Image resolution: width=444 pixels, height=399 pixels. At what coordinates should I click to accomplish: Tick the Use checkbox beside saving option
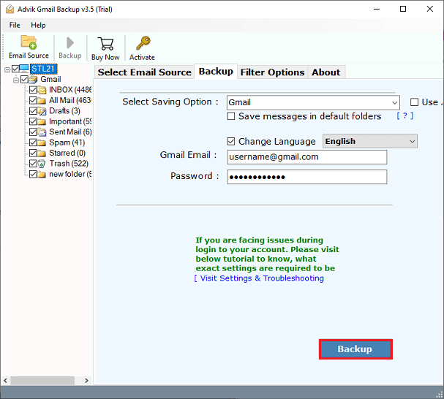click(x=414, y=102)
